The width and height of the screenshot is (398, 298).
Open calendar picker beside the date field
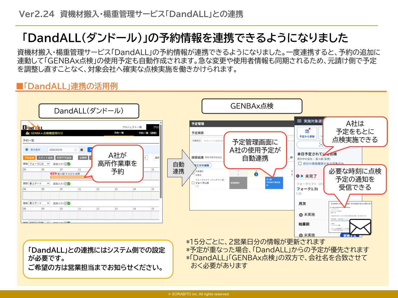pyautogui.click(x=82, y=150)
